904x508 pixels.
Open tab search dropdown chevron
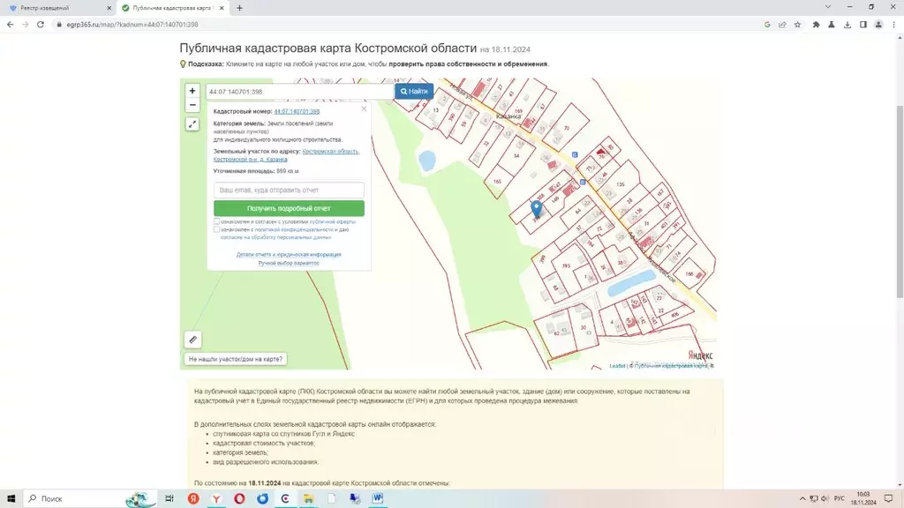pyautogui.click(x=828, y=7)
